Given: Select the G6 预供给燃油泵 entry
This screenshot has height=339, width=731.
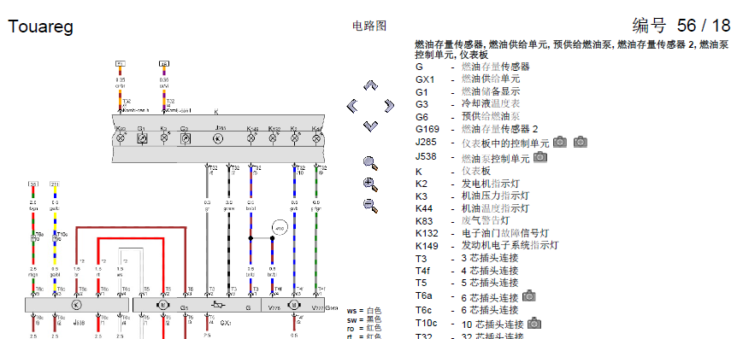Looking at the screenshot, I should click(x=468, y=116).
